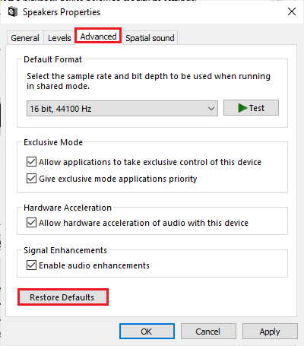This screenshot has height=346, width=304.
Task: Switch to the Levels tab
Action: (59, 38)
